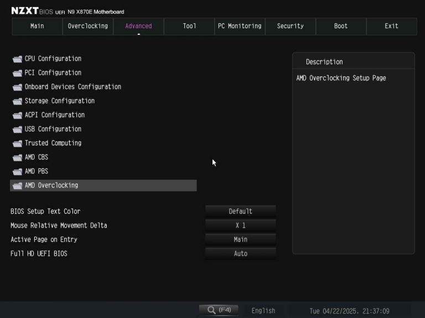Open the Overclocking tab
Image resolution: width=425 pixels, height=318 pixels.
point(88,26)
